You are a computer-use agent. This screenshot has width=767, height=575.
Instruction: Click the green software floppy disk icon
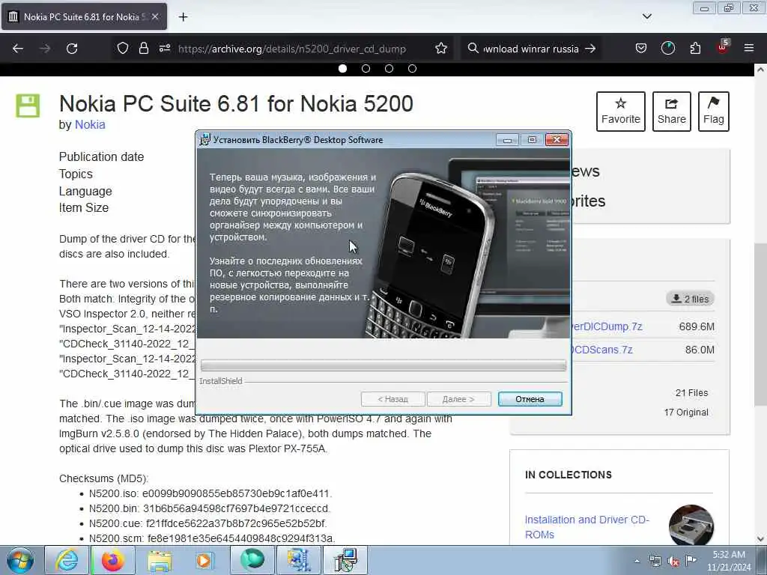coord(28,106)
